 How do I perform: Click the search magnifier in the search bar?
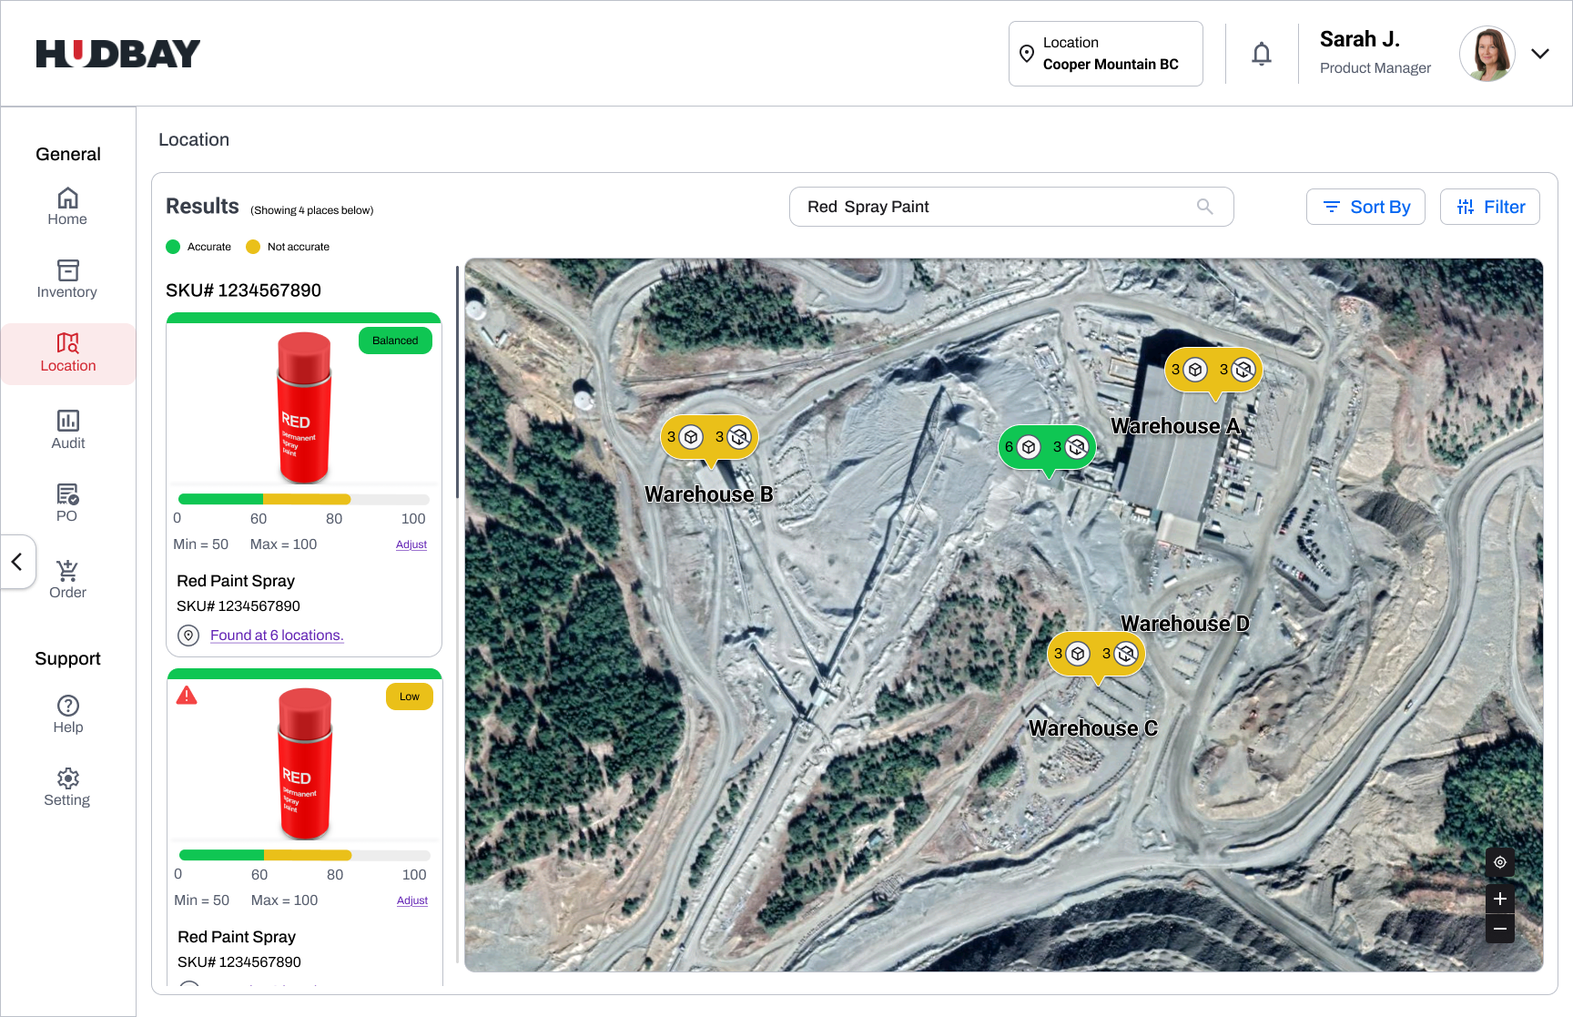(x=1204, y=207)
